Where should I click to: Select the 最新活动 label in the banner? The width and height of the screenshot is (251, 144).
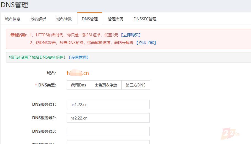pyautogui.click(x=19, y=35)
